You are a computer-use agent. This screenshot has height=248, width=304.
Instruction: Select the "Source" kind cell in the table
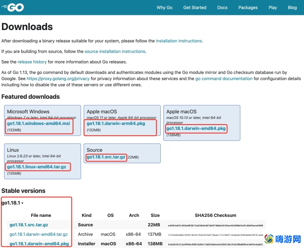(x=85, y=225)
